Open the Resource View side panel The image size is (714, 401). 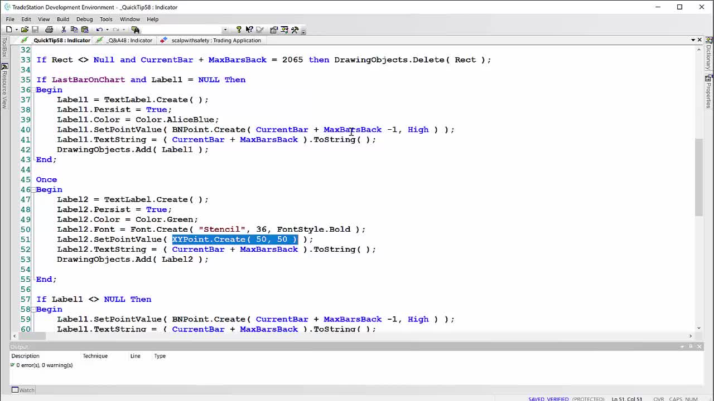(x=4, y=86)
